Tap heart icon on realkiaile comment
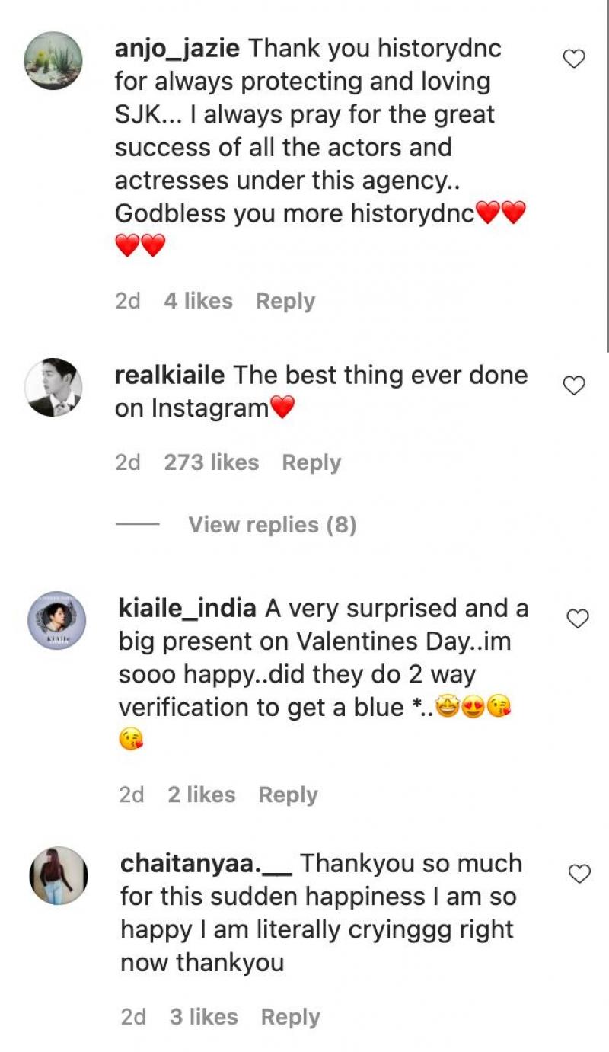The height and width of the screenshot is (1052, 609). (x=574, y=386)
